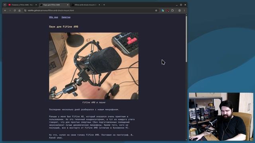This screenshot has width=255, height=143.
Task: Go forward to the next page
Action: point(10,11)
